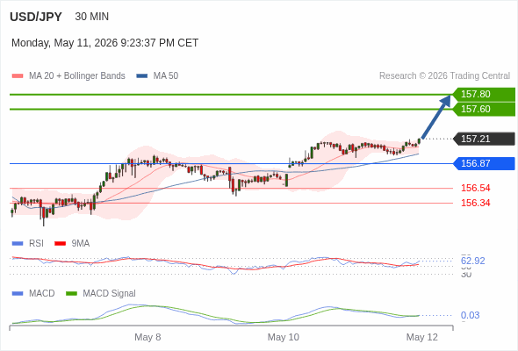This screenshot has width=518, height=351.
Task: Click the MACD blue legend marker
Action: (18, 294)
